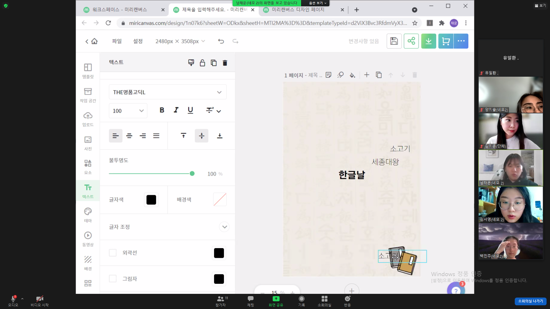Open the font size 100 dropdown
This screenshot has height=309, width=550.
(x=128, y=111)
